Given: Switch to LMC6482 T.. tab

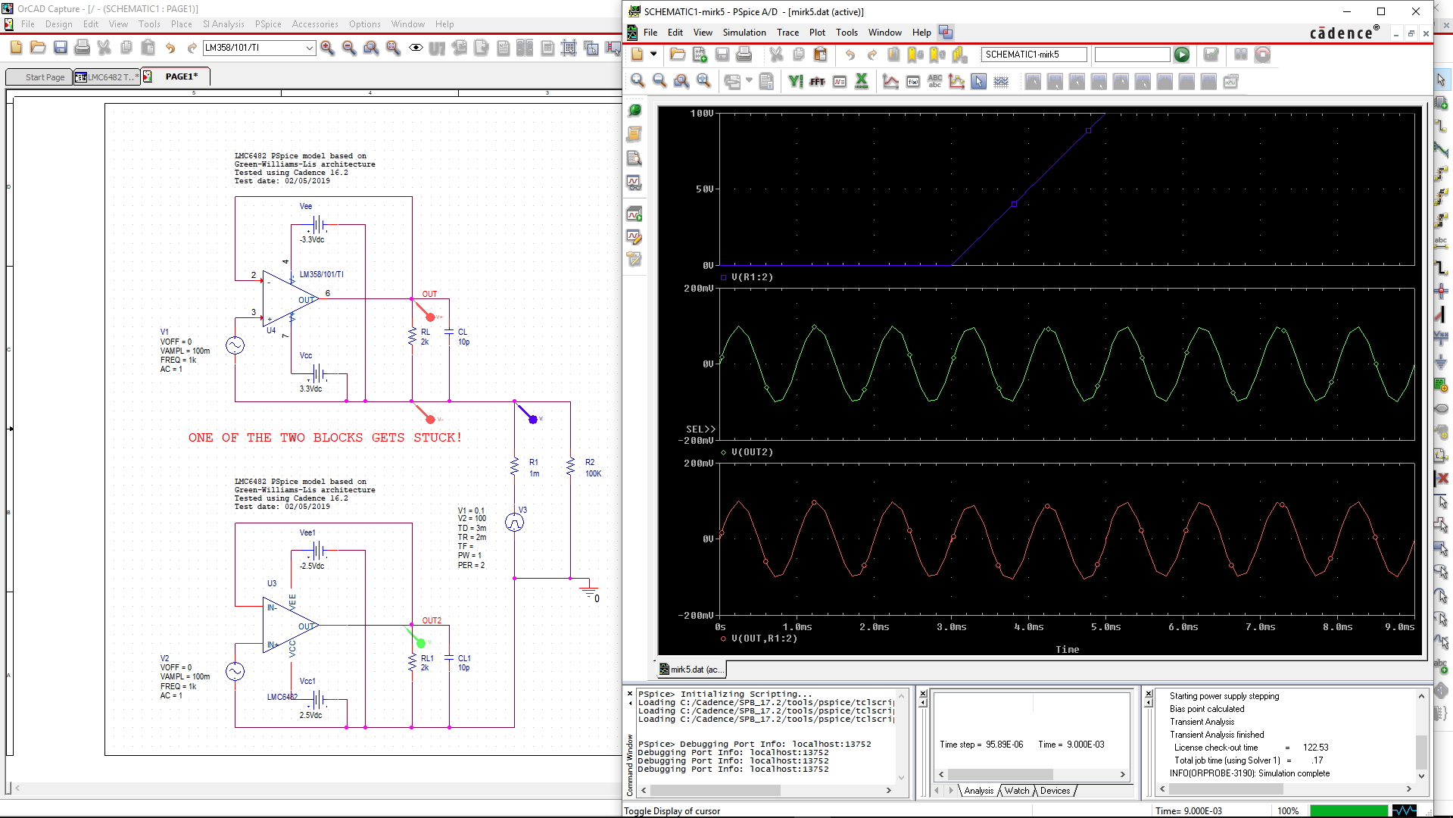Looking at the screenshot, I should coord(107,77).
